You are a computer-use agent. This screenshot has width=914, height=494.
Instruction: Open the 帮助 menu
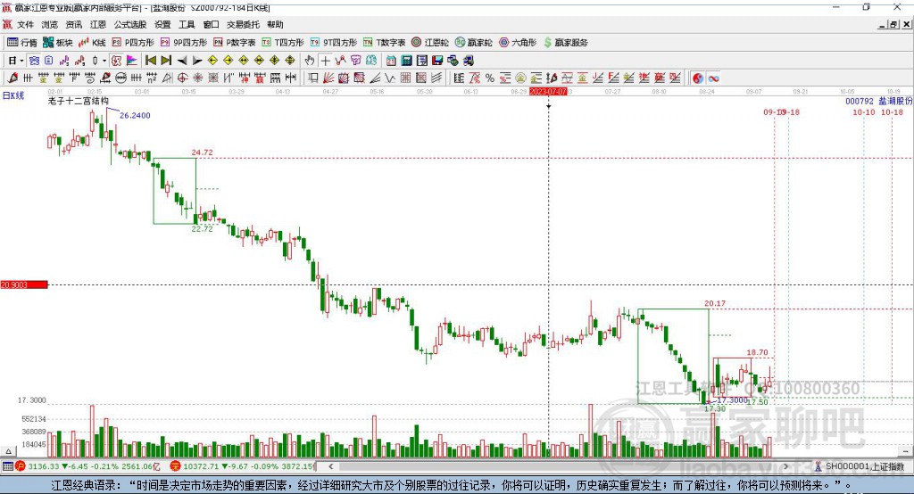(x=275, y=24)
